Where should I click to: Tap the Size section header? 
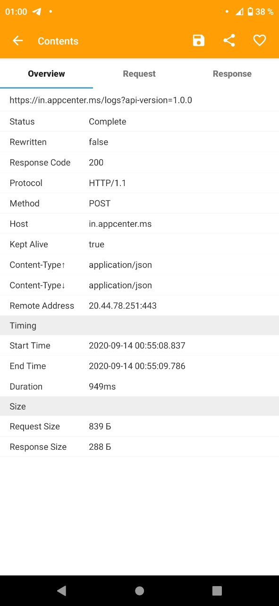(139, 407)
